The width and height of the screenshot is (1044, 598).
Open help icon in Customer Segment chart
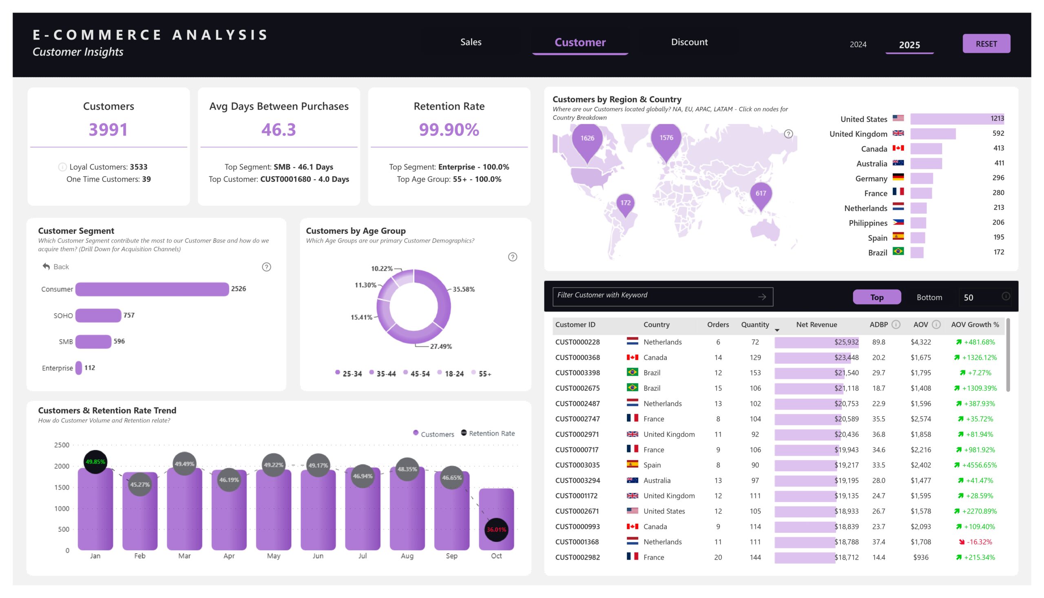point(266,267)
